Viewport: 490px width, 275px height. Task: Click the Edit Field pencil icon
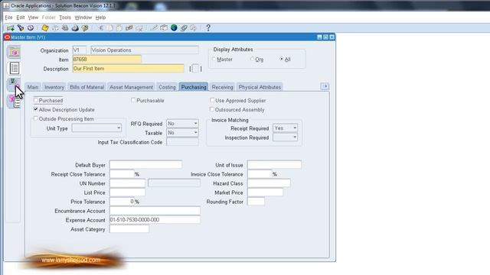click(x=154, y=28)
